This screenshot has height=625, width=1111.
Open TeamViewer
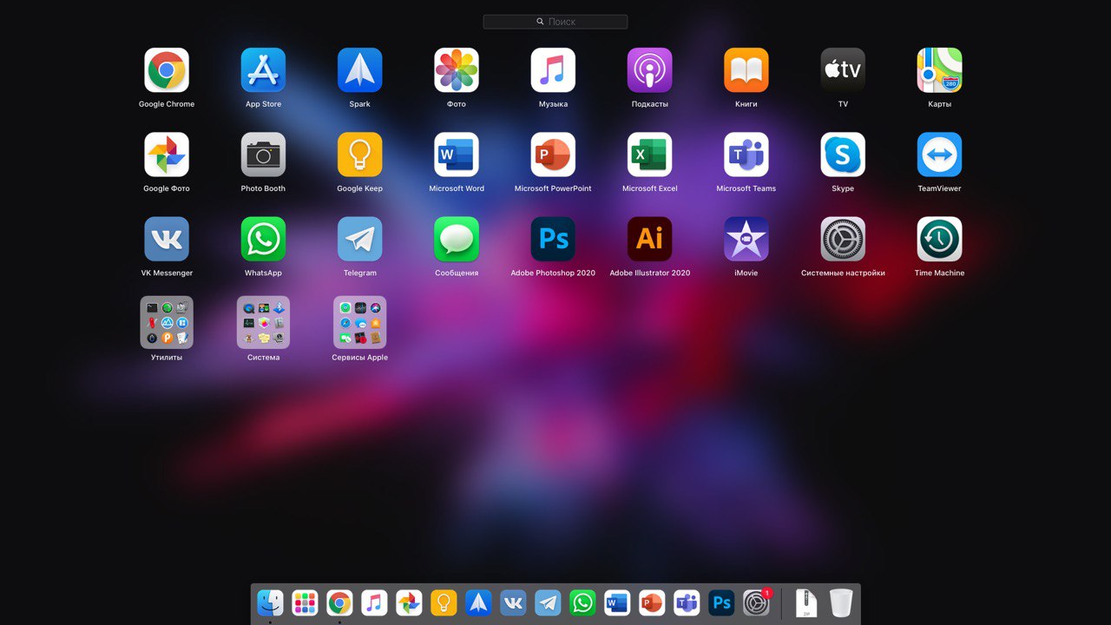[x=939, y=155]
